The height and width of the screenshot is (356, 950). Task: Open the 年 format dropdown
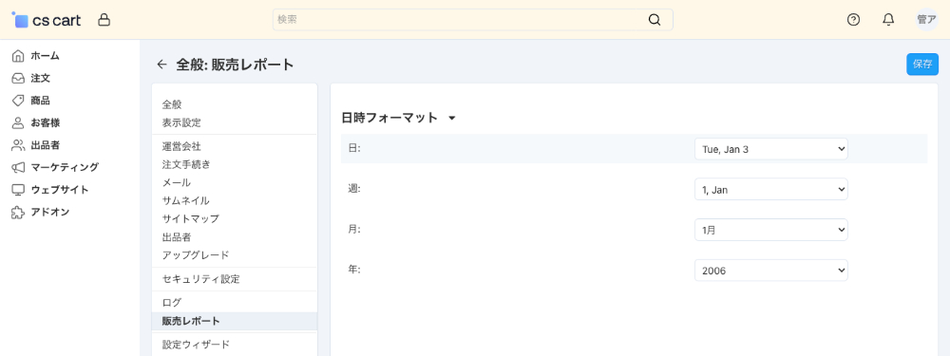click(x=770, y=271)
